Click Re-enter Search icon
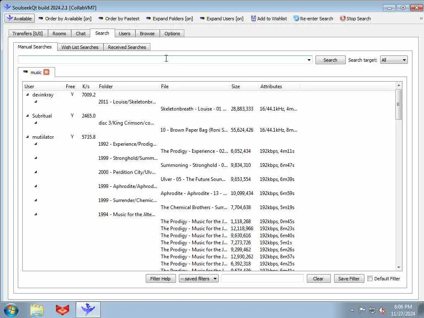This screenshot has height=318, width=424. tap(296, 18)
